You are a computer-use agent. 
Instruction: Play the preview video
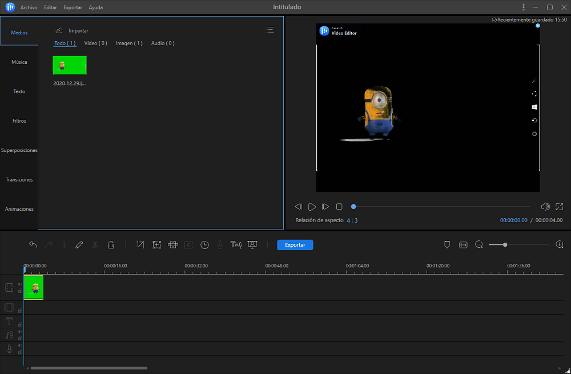(312, 207)
